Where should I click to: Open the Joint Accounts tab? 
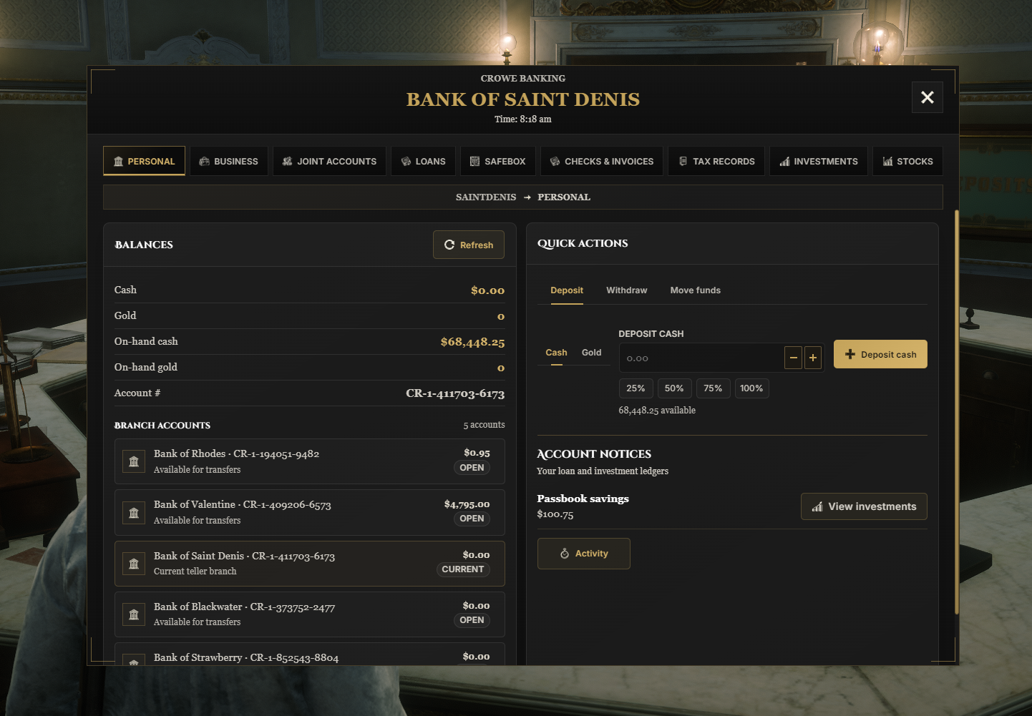coord(329,161)
